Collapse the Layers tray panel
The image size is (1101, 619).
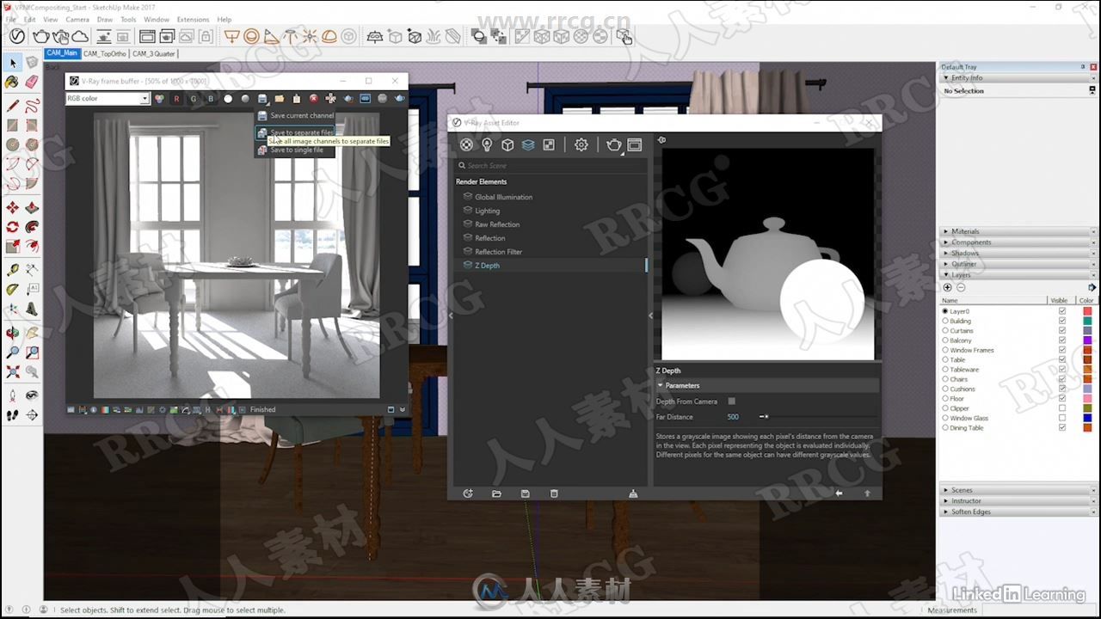click(1018, 275)
